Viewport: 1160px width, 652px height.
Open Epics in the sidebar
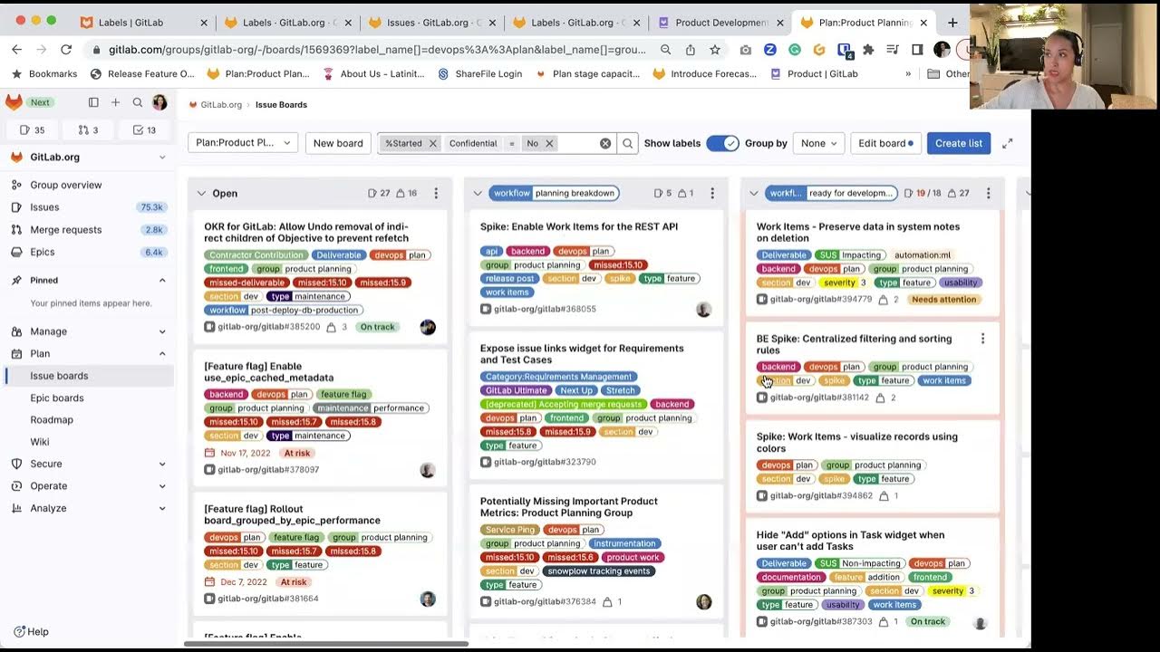[88, 252]
